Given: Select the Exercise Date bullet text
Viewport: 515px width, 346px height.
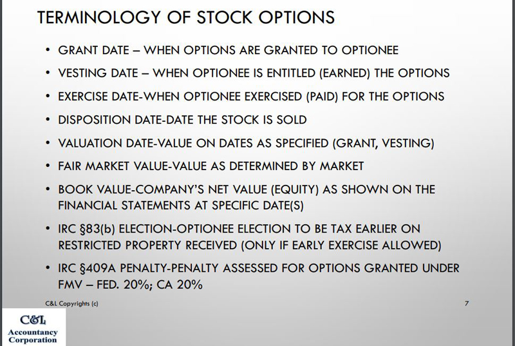Looking at the screenshot, I should tap(251, 96).
